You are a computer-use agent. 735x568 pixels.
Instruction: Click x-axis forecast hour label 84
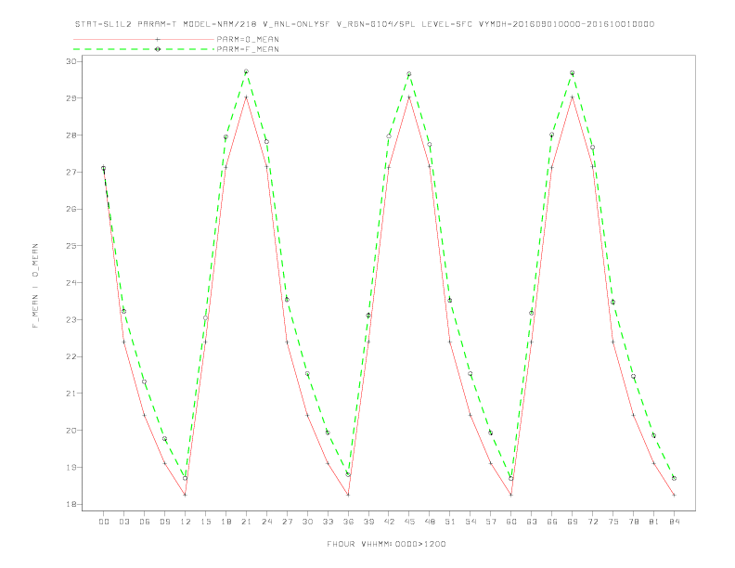pyautogui.click(x=674, y=522)
